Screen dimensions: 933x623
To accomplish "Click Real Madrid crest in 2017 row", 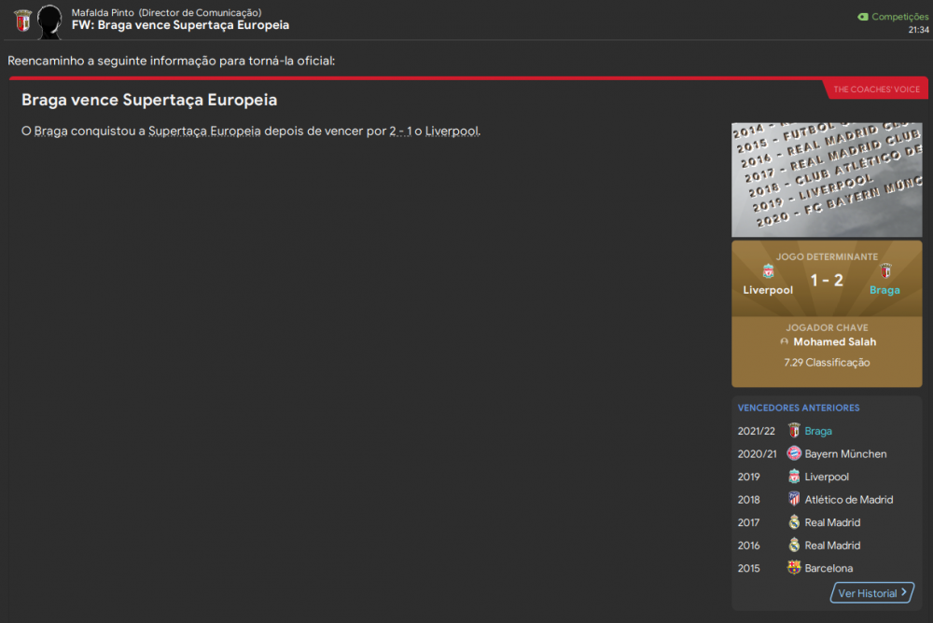I will point(794,522).
